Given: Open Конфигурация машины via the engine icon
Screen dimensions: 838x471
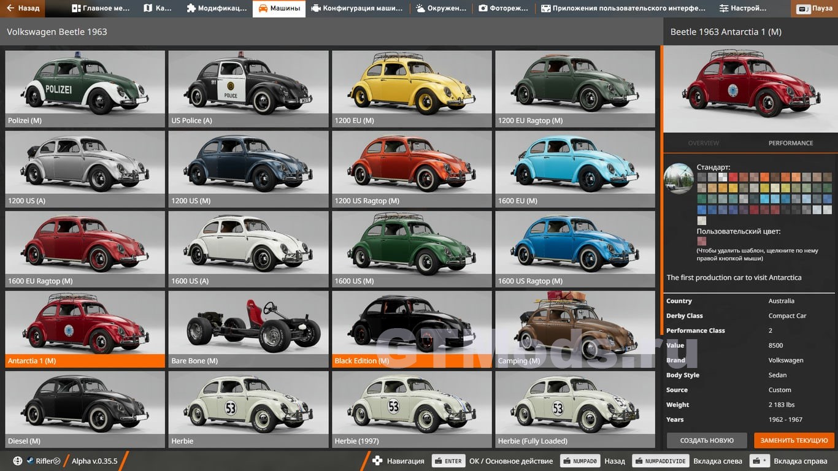Looking at the screenshot, I should tap(316, 9).
